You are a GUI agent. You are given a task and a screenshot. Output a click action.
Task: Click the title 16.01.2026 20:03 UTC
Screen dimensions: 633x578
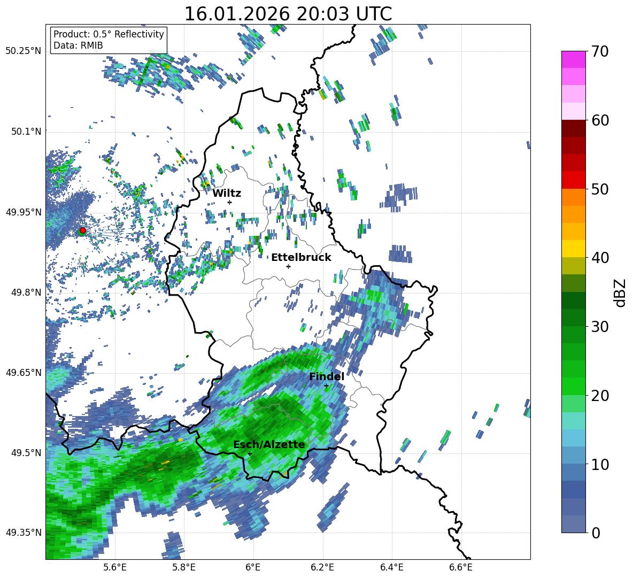point(288,14)
